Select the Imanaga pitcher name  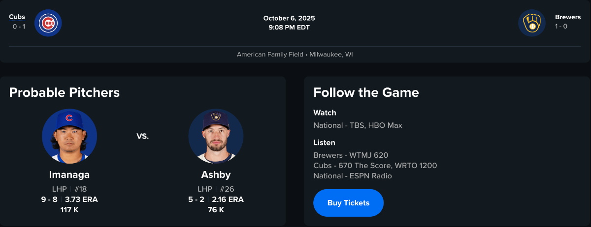point(69,175)
